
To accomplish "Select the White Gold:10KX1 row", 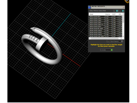I will (x=106, y=31).
